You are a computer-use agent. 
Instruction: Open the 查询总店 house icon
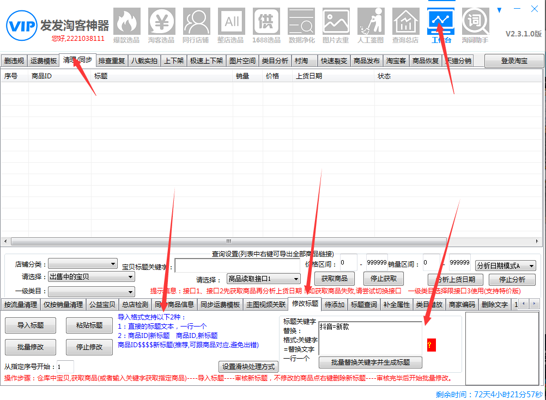(x=405, y=22)
